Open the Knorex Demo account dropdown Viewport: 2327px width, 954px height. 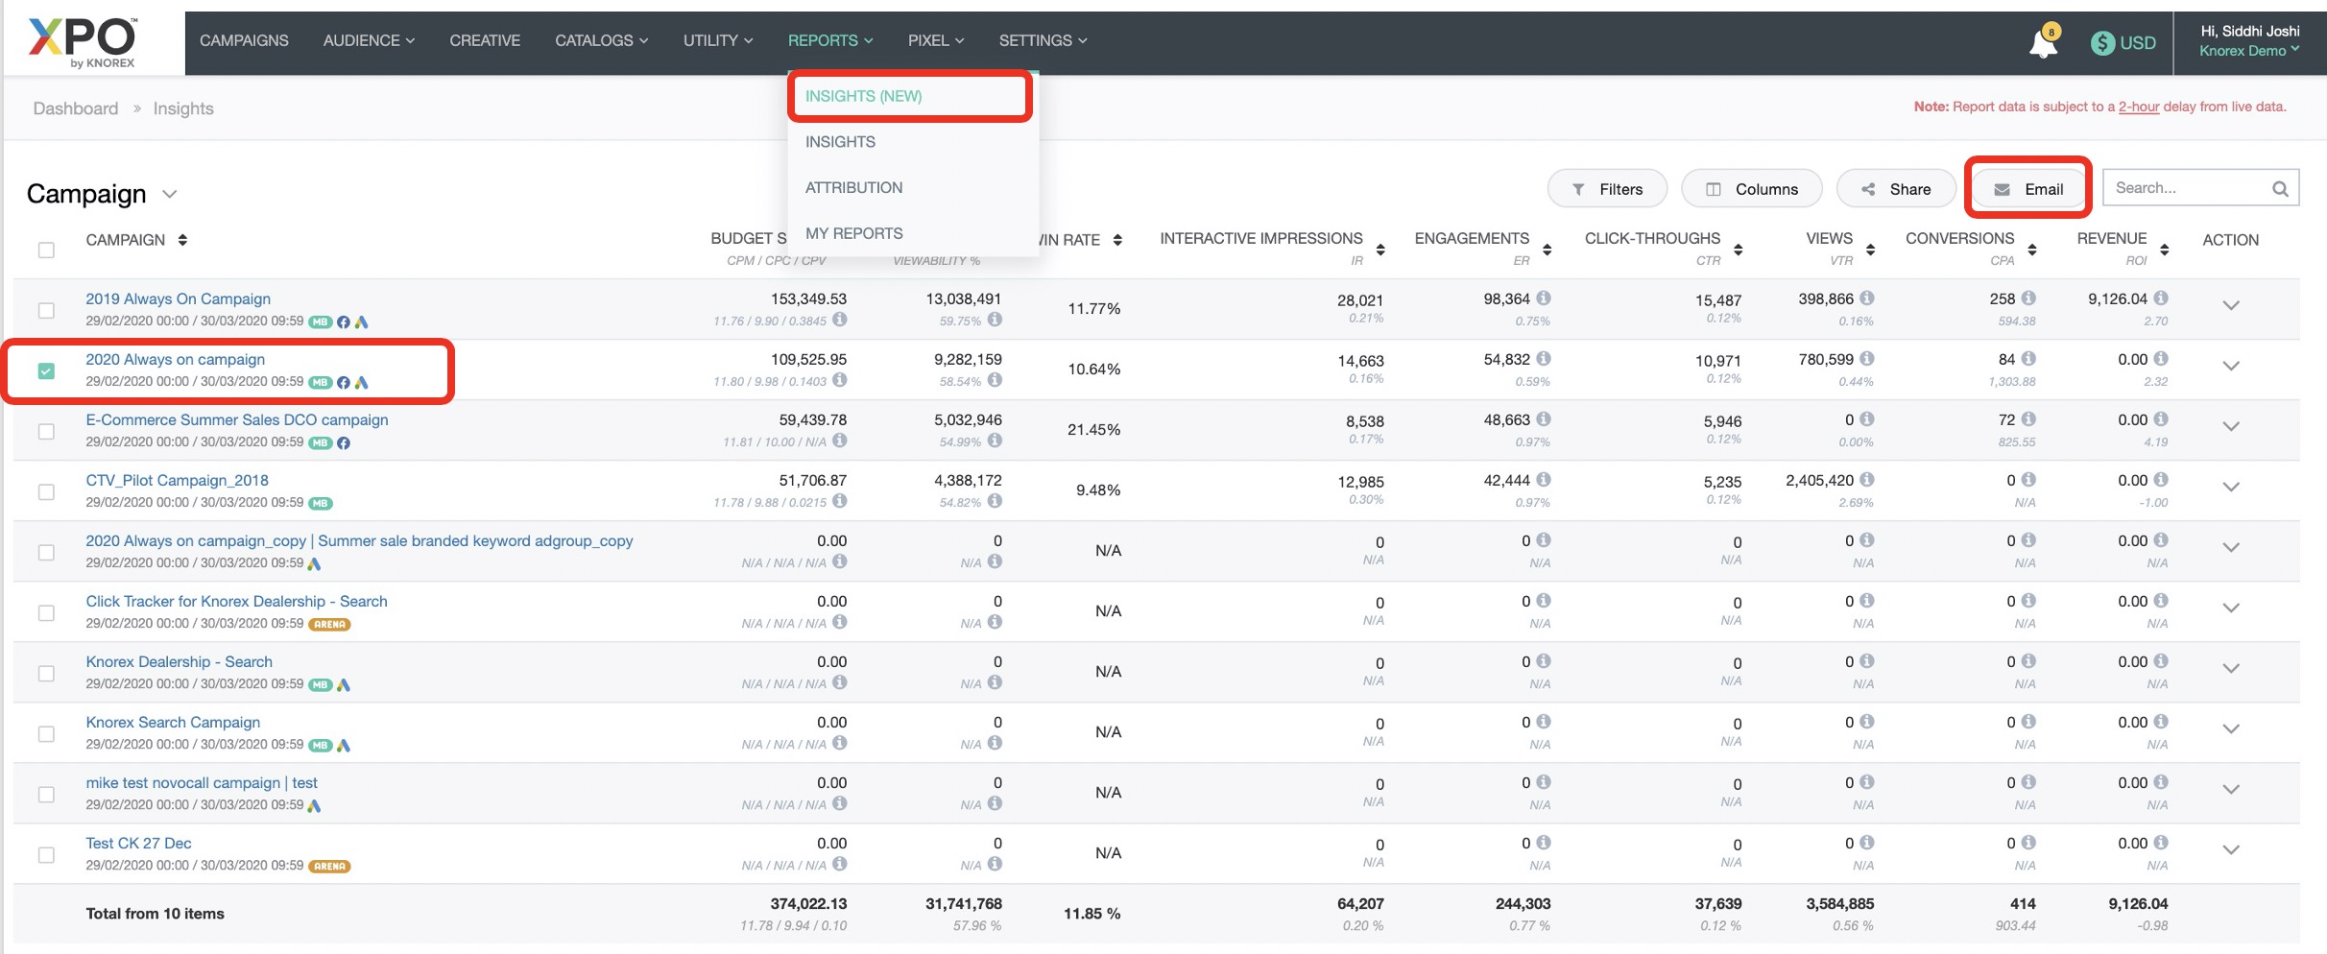2248,51
